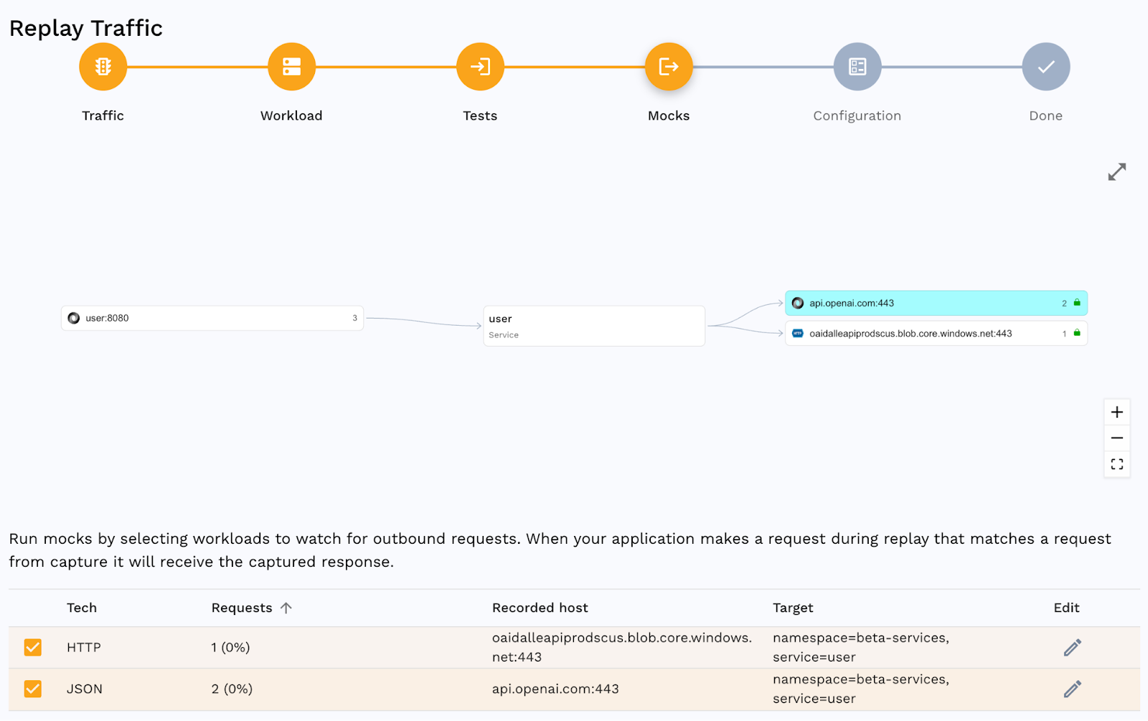Click the Done checkmark step icon
Screen dimensions: 1148x721
click(x=1046, y=67)
